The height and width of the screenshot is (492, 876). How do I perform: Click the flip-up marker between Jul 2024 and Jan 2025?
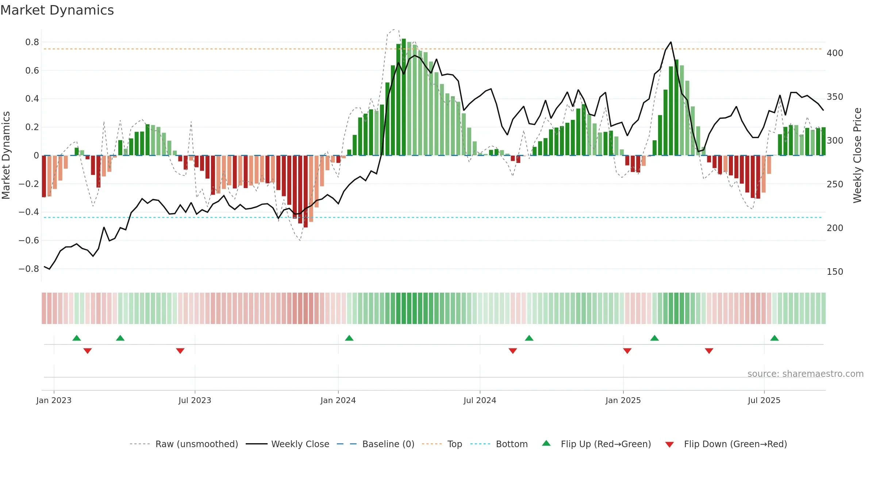pyautogui.click(x=529, y=338)
